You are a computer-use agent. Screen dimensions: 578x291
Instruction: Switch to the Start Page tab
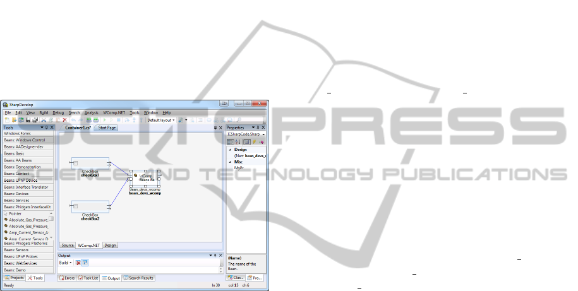[x=107, y=128]
